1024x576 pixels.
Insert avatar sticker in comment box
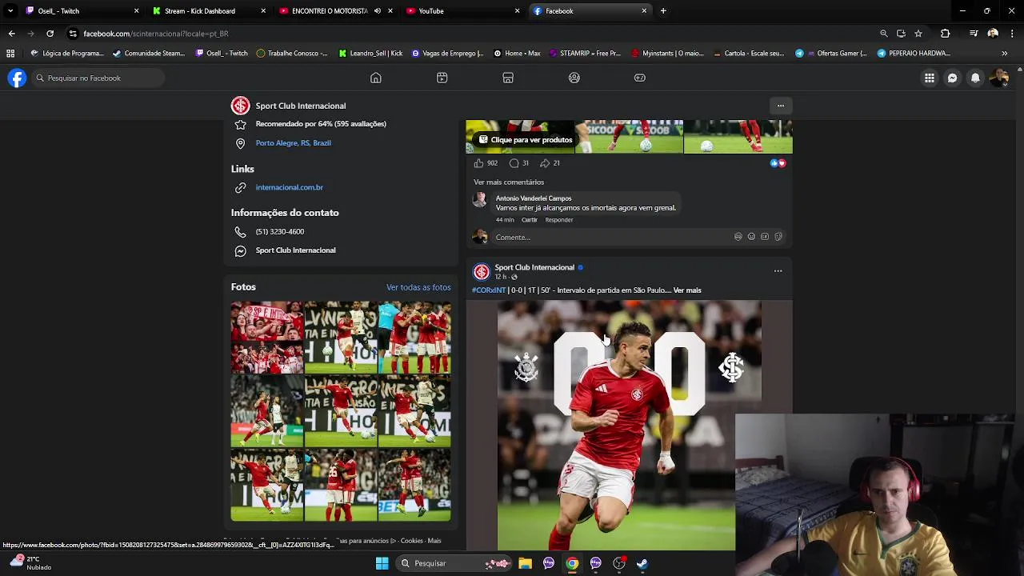click(x=738, y=237)
